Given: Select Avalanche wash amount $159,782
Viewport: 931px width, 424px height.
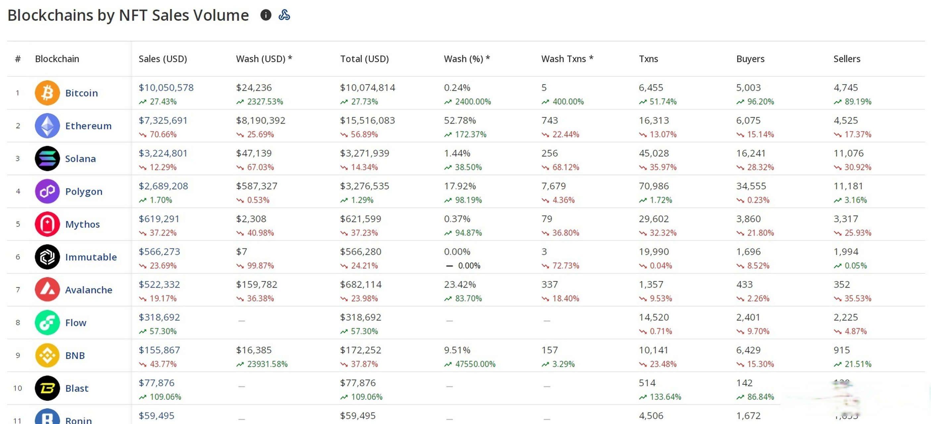Looking at the screenshot, I should (257, 285).
